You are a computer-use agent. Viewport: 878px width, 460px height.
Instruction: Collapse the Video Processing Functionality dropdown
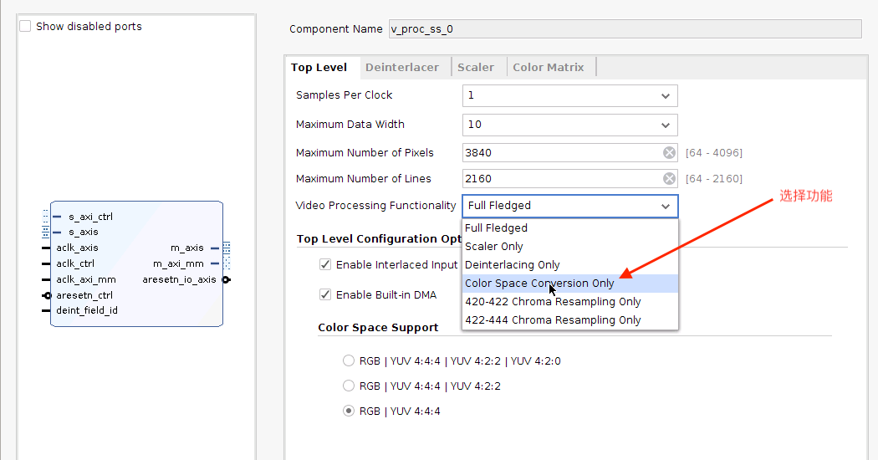click(x=665, y=206)
